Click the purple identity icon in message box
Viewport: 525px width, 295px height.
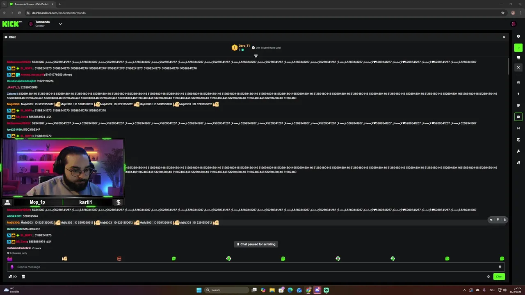(x=12, y=267)
